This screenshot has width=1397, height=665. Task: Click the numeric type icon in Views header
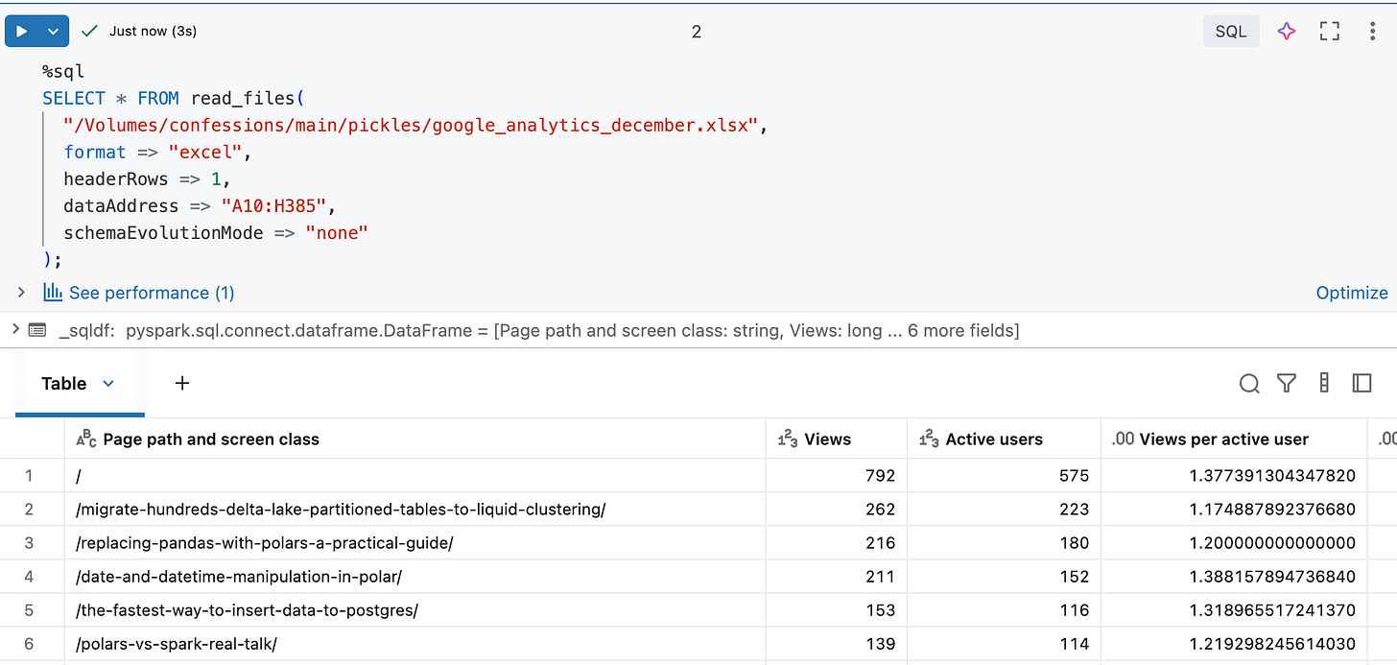[788, 439]
